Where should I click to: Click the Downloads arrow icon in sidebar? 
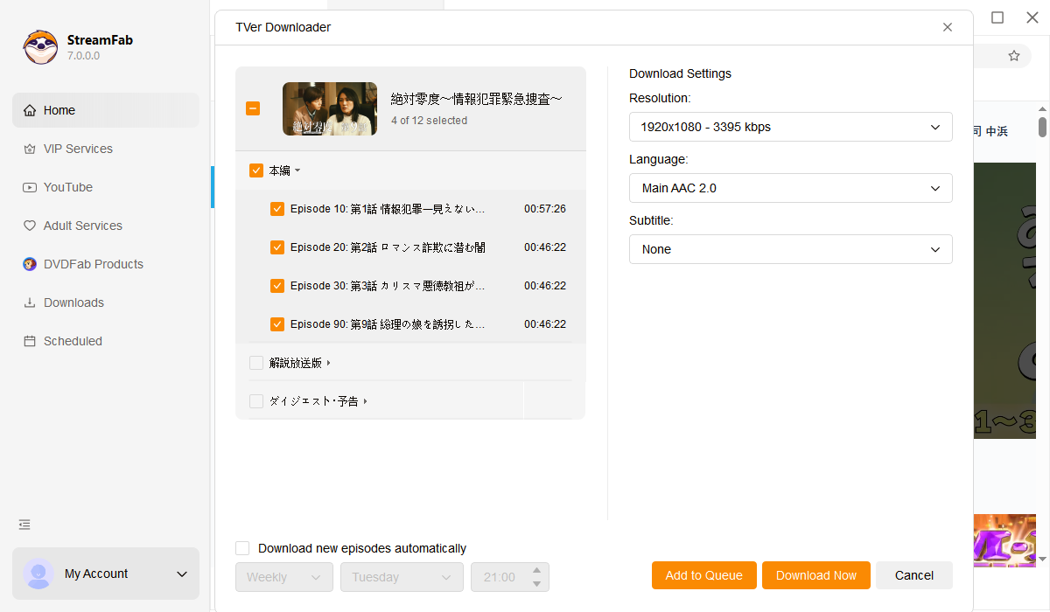pos(30,303)
